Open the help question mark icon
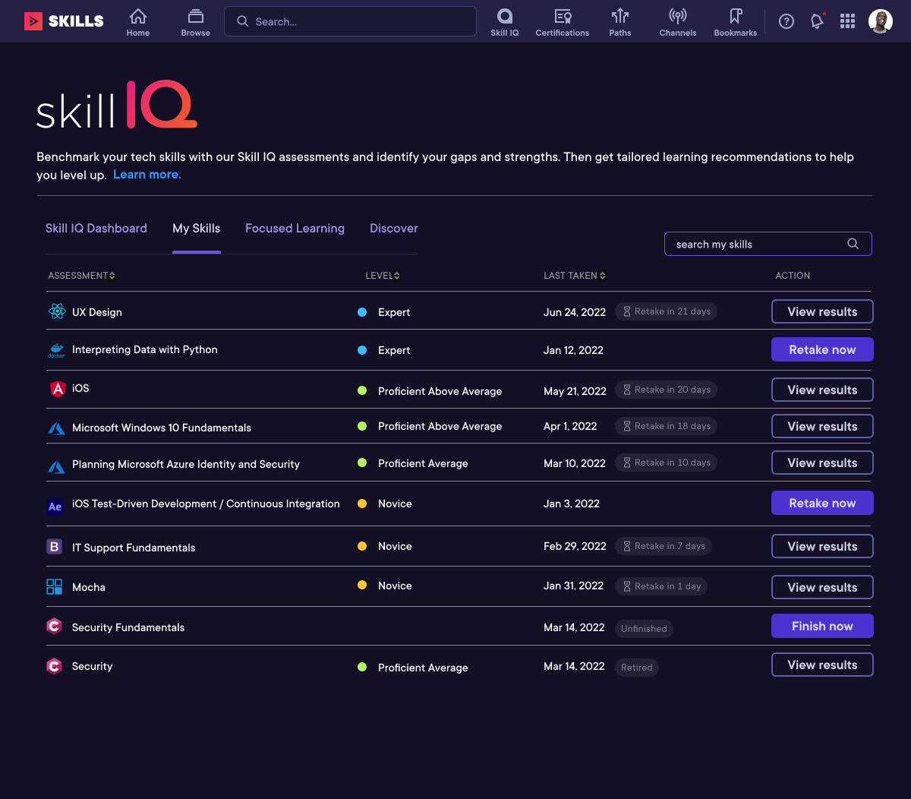 786,21
